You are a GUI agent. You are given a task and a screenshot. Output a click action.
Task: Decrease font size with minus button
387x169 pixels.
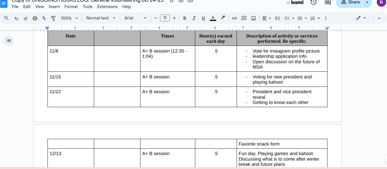click(x=155, y=18)
